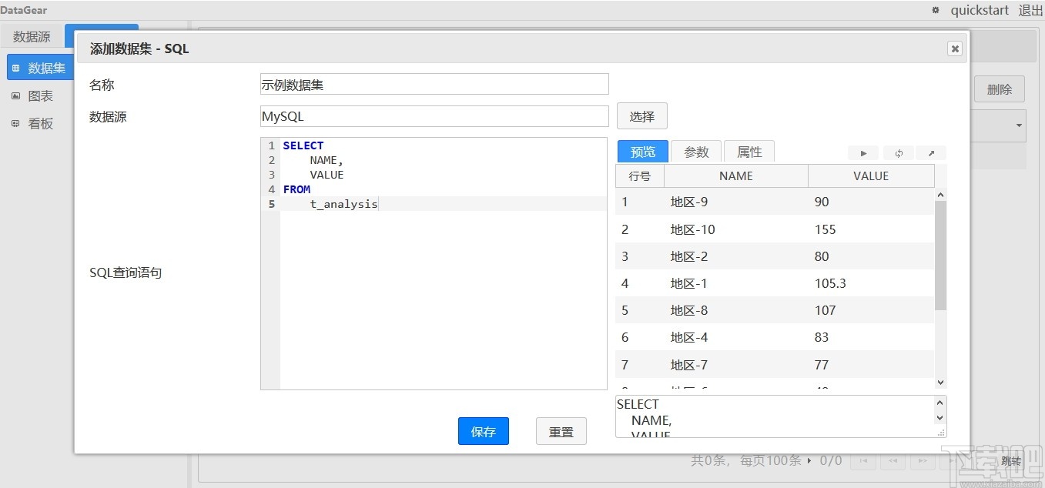The image size is (1045, 488).
Task: Open the datasource picker with 选择
Action: 641,115
